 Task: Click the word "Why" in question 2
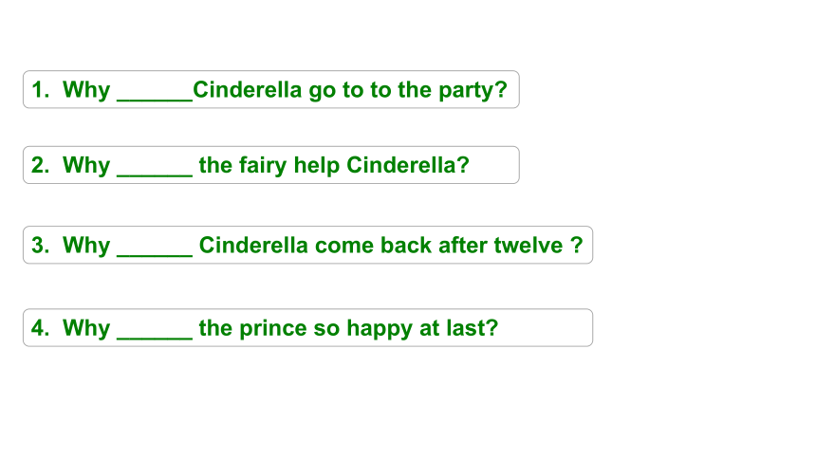tap(86, 166)
